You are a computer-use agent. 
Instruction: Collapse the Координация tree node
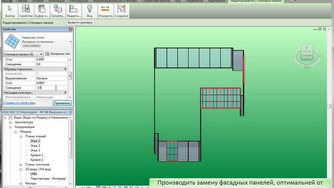[10, 127]
